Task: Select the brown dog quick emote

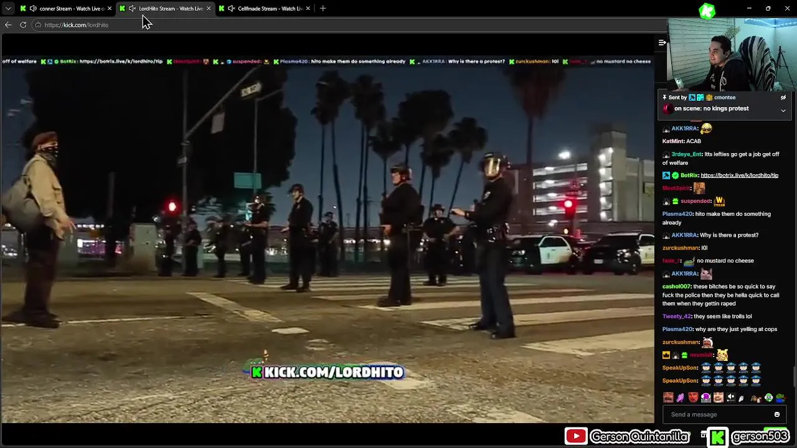Action: pyautogui.click(x=756, y=398)
